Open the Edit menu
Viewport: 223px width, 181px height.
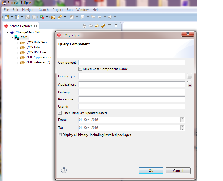point(15,10)
